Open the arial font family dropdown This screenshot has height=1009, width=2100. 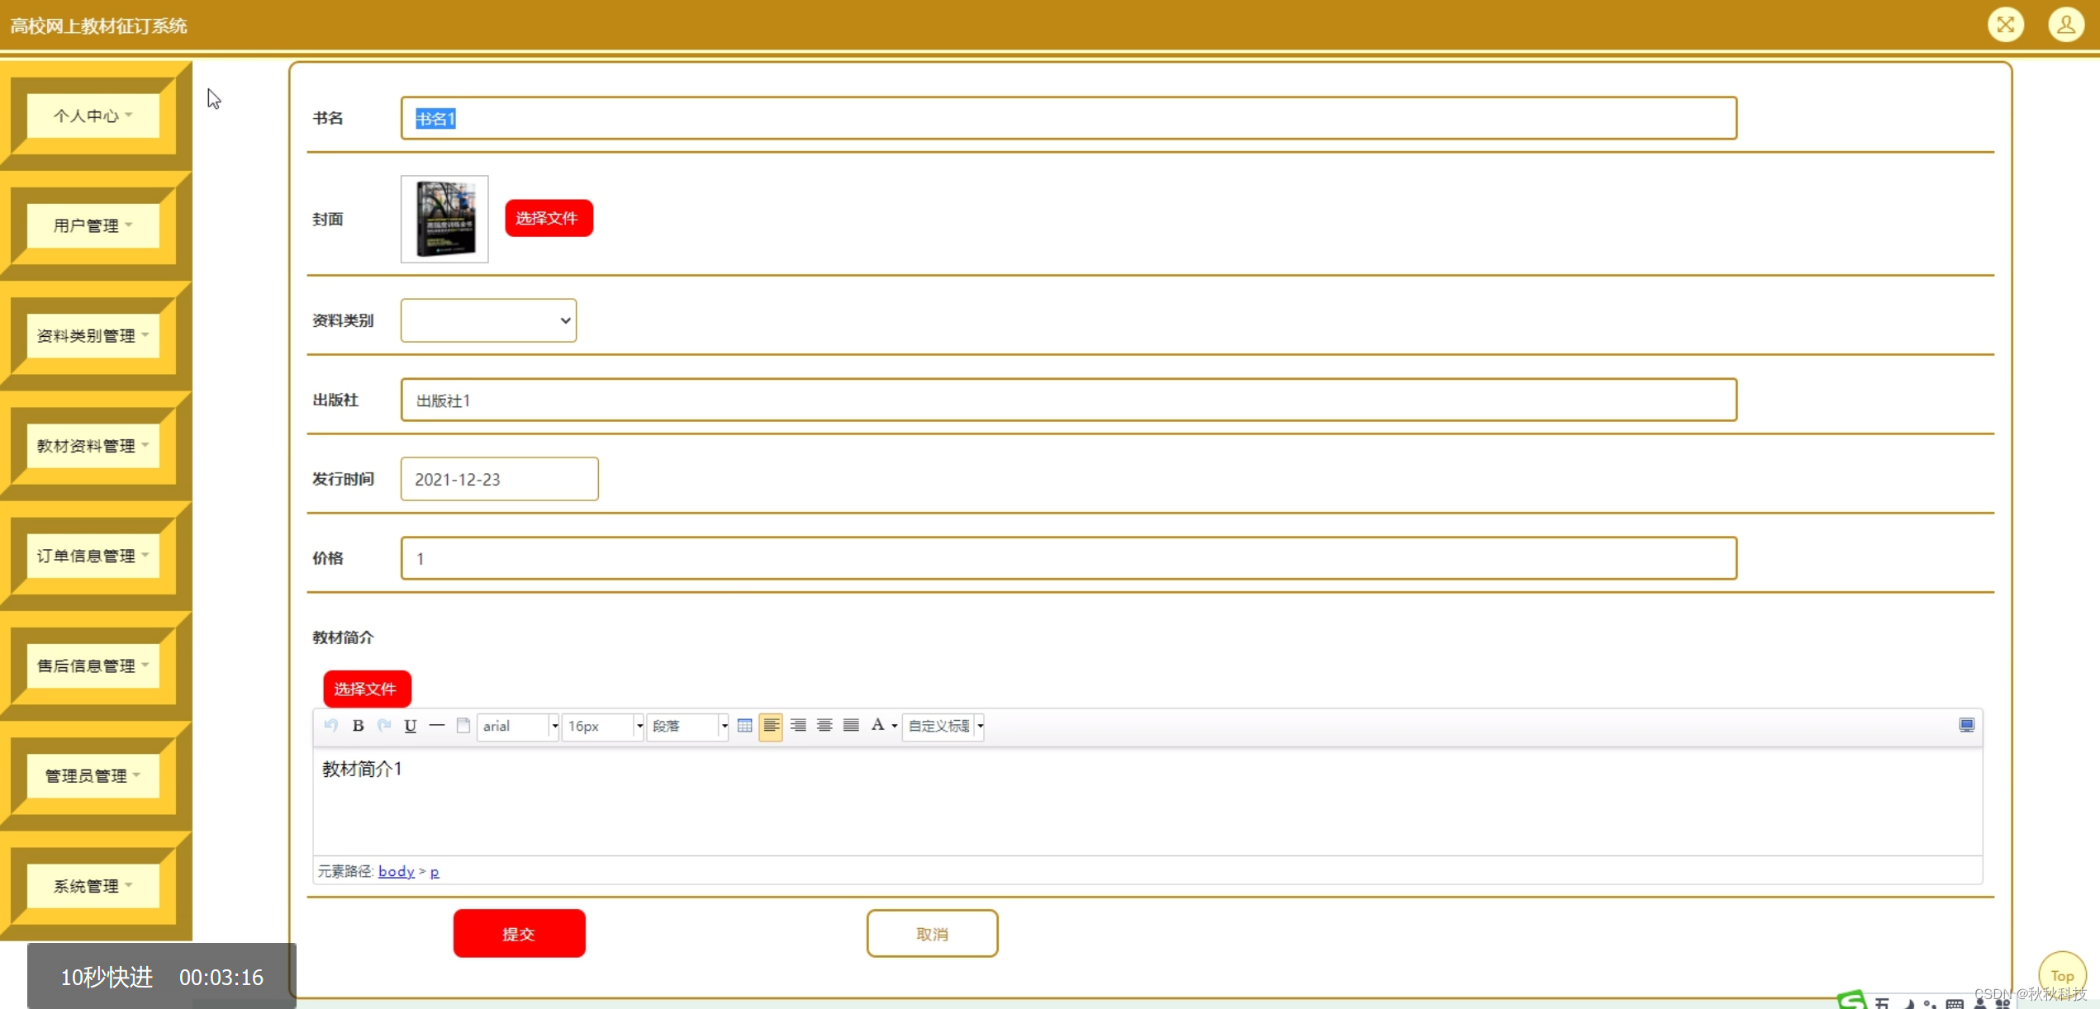point(518,726)
